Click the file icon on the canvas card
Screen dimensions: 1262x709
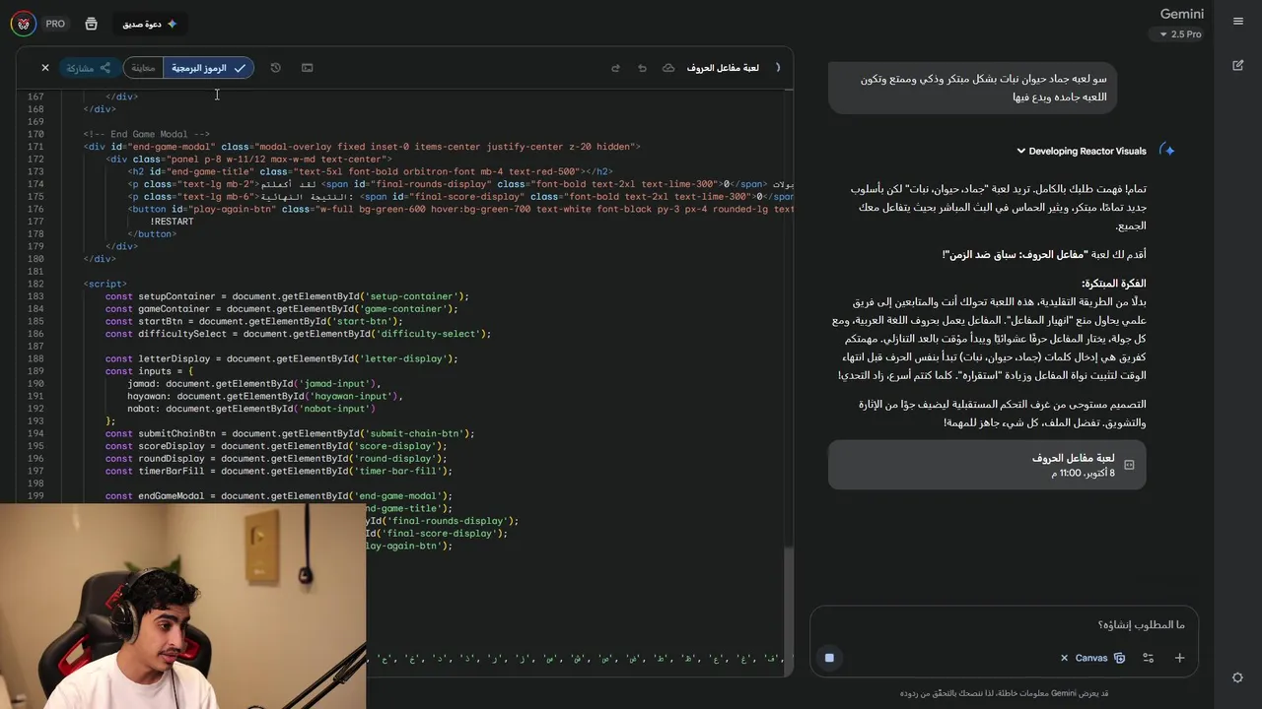[x=1129, y=465]
